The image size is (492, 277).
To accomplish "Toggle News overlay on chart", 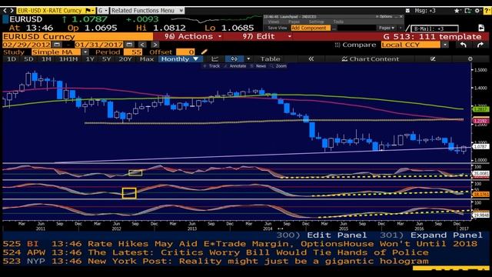I will [258, 66].
